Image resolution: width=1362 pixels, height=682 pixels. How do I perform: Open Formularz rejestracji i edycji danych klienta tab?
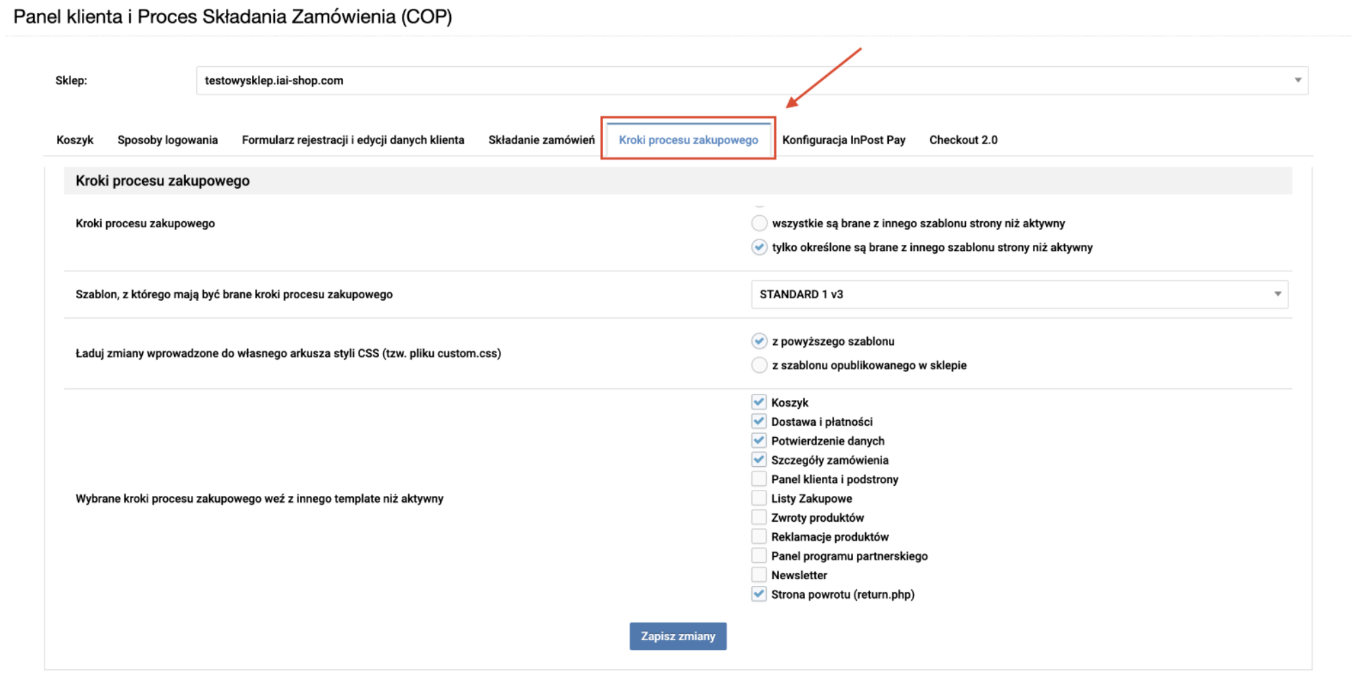click(353, 140)
